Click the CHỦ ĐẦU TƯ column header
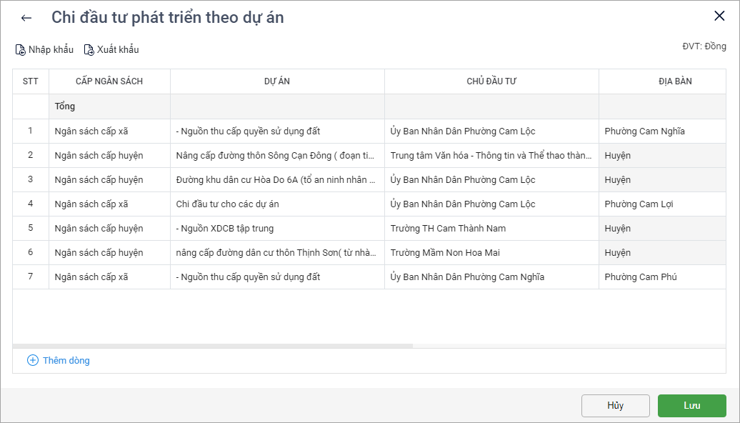The height and width of the screenshot is (423, 740). (x=491, y=81)
